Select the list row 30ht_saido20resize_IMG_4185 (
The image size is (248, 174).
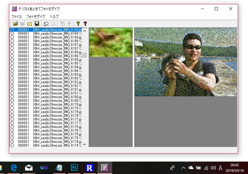pos(46,63)
